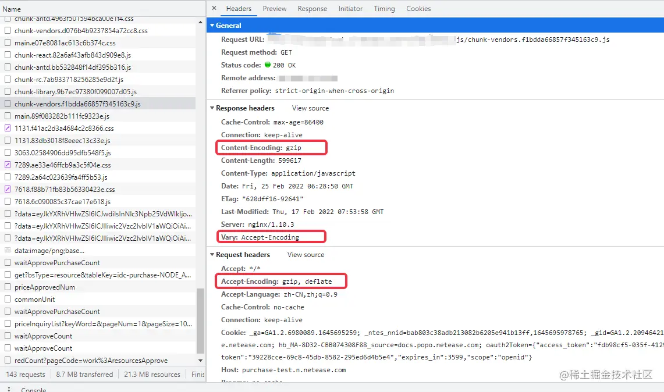Click the 8.7 MB transferred status
Image resolution: width=664 pixels, height=392 pixels.
tap(84, 374)
